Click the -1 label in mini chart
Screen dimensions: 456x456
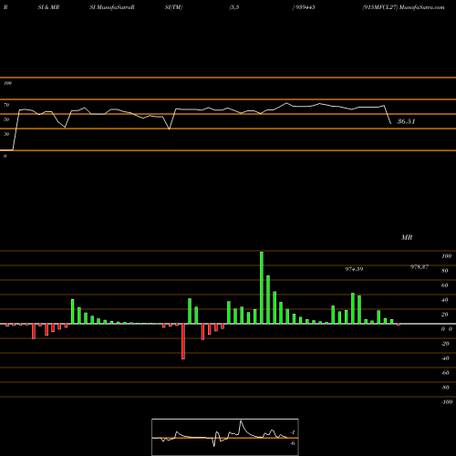(x=293, y=432)
